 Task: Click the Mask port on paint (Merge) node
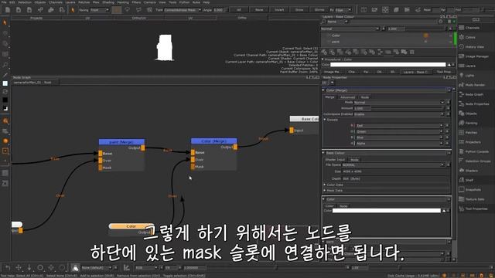click(x=101, y=168)
